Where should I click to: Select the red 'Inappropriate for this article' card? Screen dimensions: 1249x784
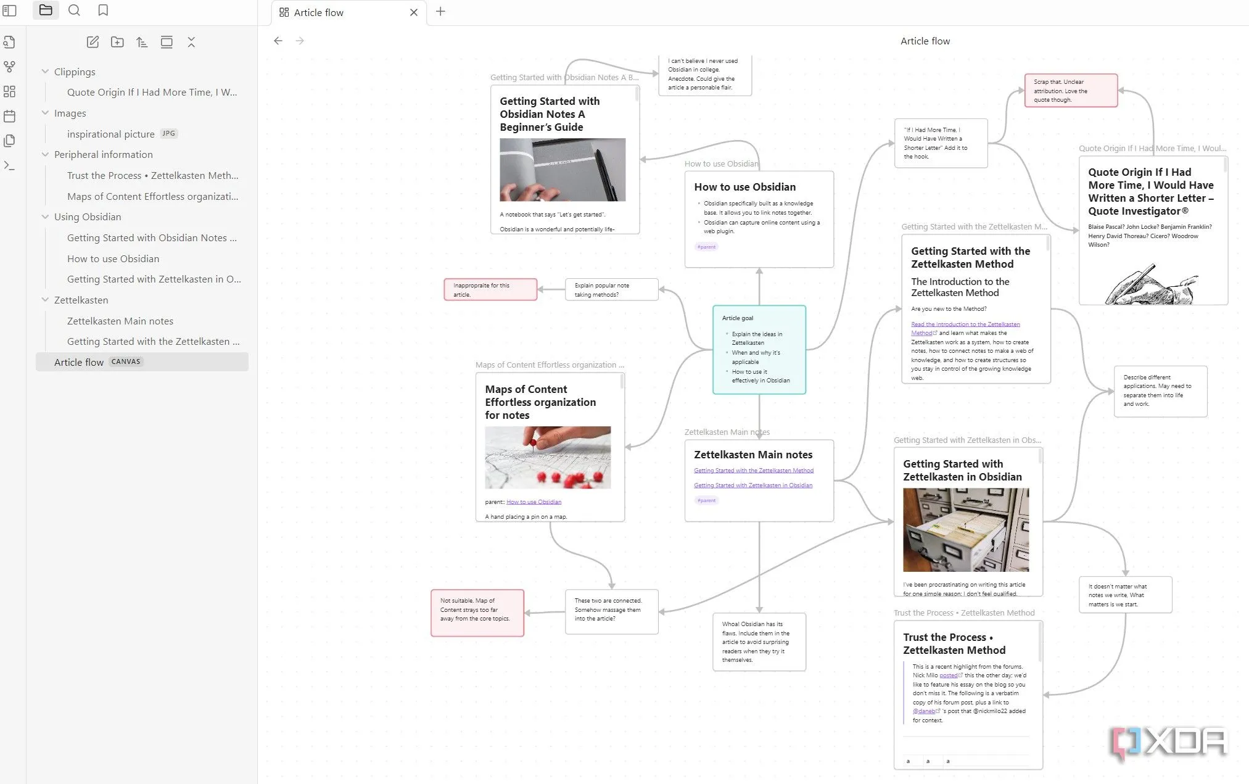click(490, 290)
